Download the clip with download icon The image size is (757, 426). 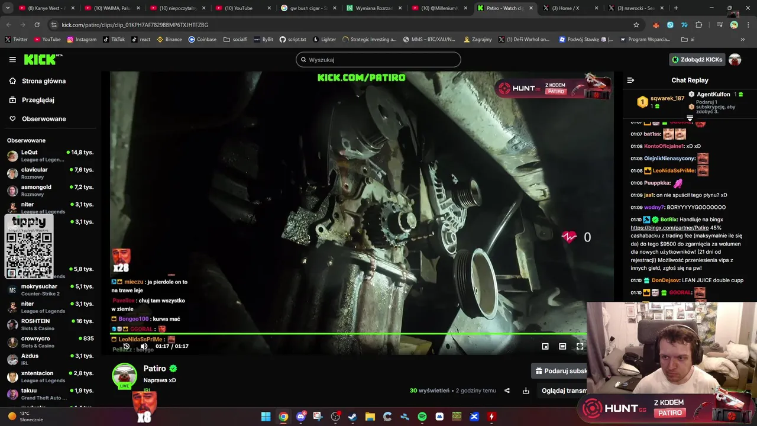(x=526, y=390)
